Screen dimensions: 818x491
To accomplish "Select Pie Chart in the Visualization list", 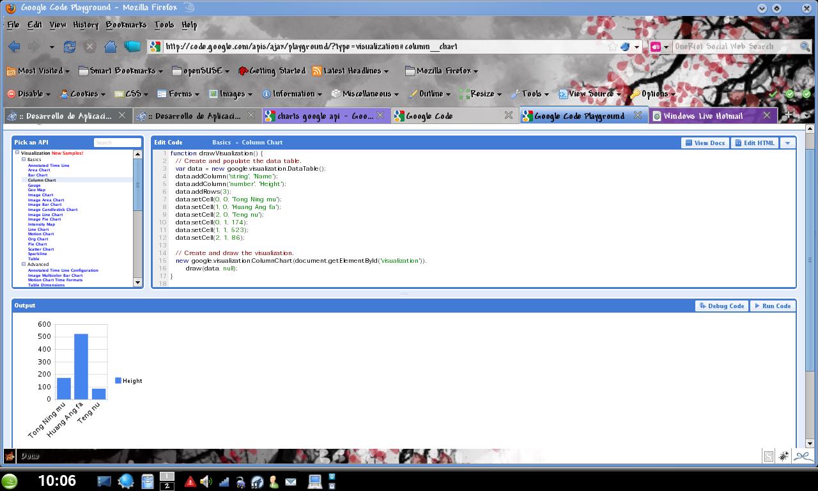I will pyautogui.click(x=37, y=244).
